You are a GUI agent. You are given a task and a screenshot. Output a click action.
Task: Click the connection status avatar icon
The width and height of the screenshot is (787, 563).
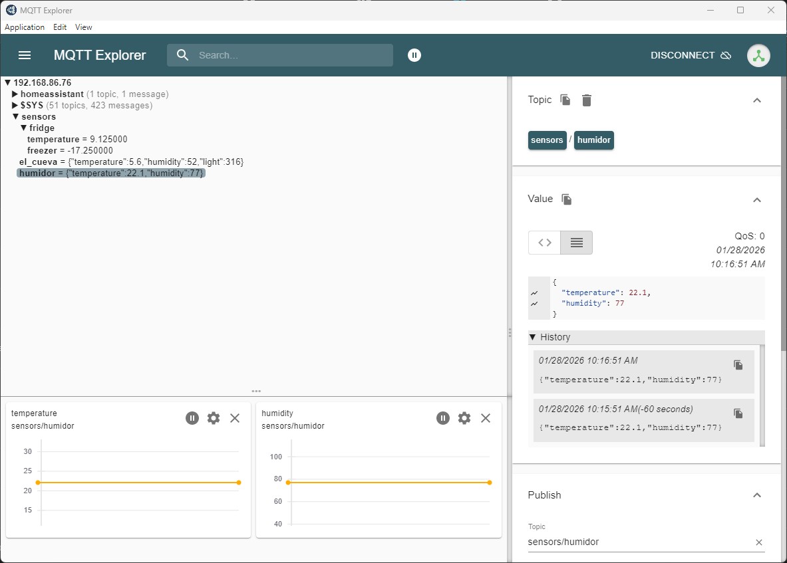[758, 55]
